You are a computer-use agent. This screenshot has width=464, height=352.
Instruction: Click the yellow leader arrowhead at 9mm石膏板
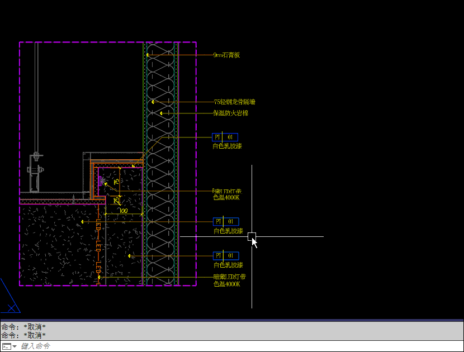tap(148, 55)
